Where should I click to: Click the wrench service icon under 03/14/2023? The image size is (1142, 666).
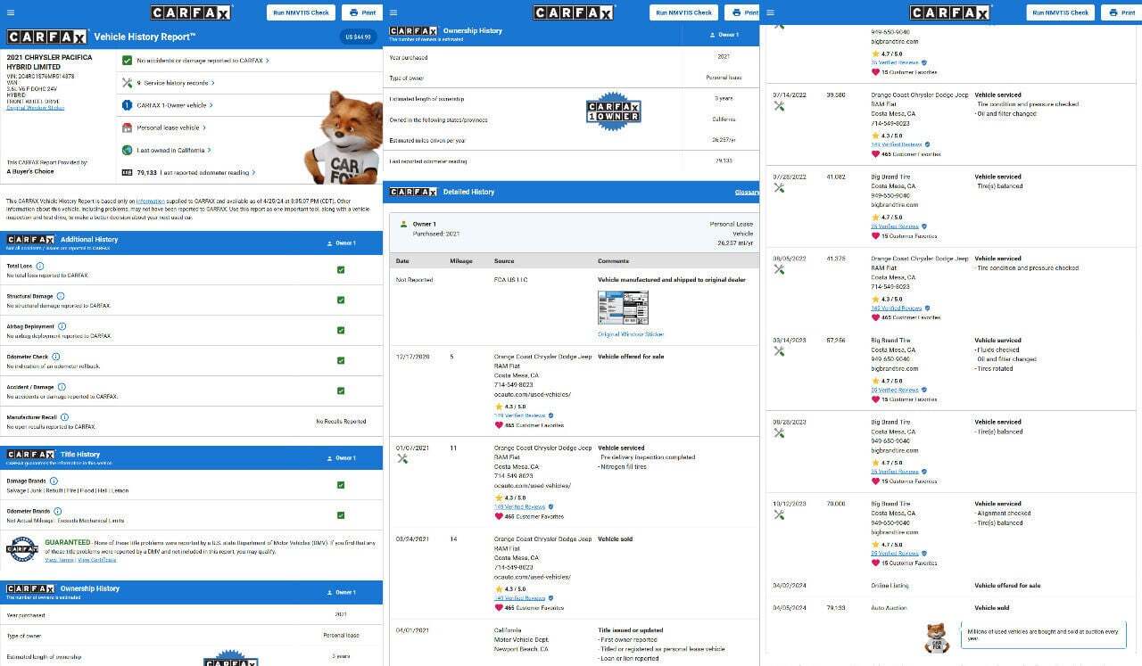779,351
